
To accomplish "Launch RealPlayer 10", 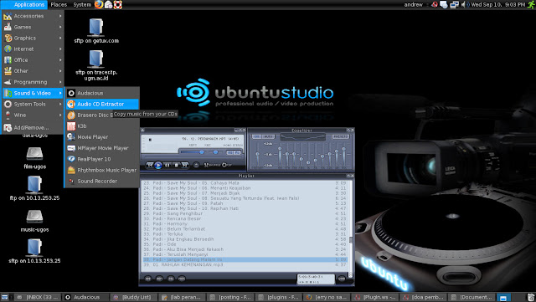I will (102, 159).
